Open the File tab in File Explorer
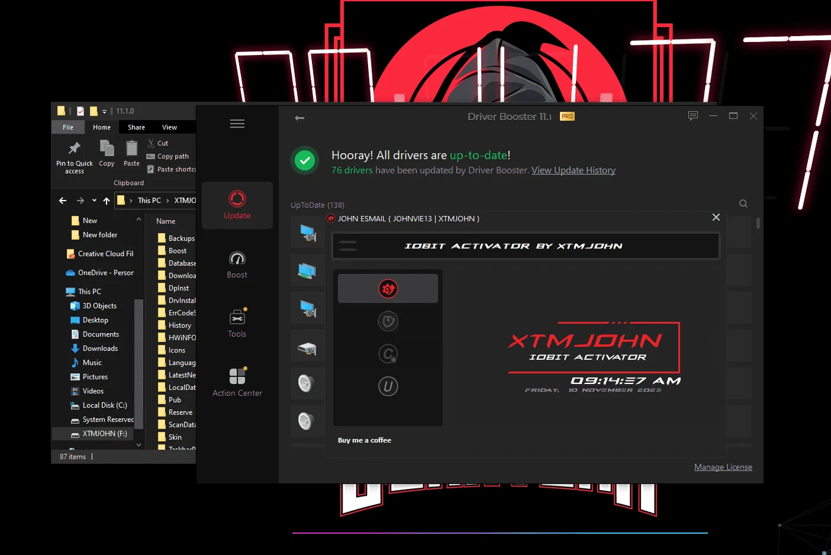The image size is (831, 555). pos(68,127)
